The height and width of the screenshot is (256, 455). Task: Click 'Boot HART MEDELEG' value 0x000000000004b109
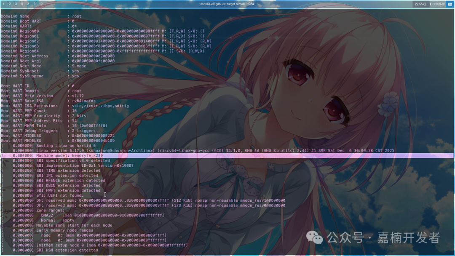point(93,141)
